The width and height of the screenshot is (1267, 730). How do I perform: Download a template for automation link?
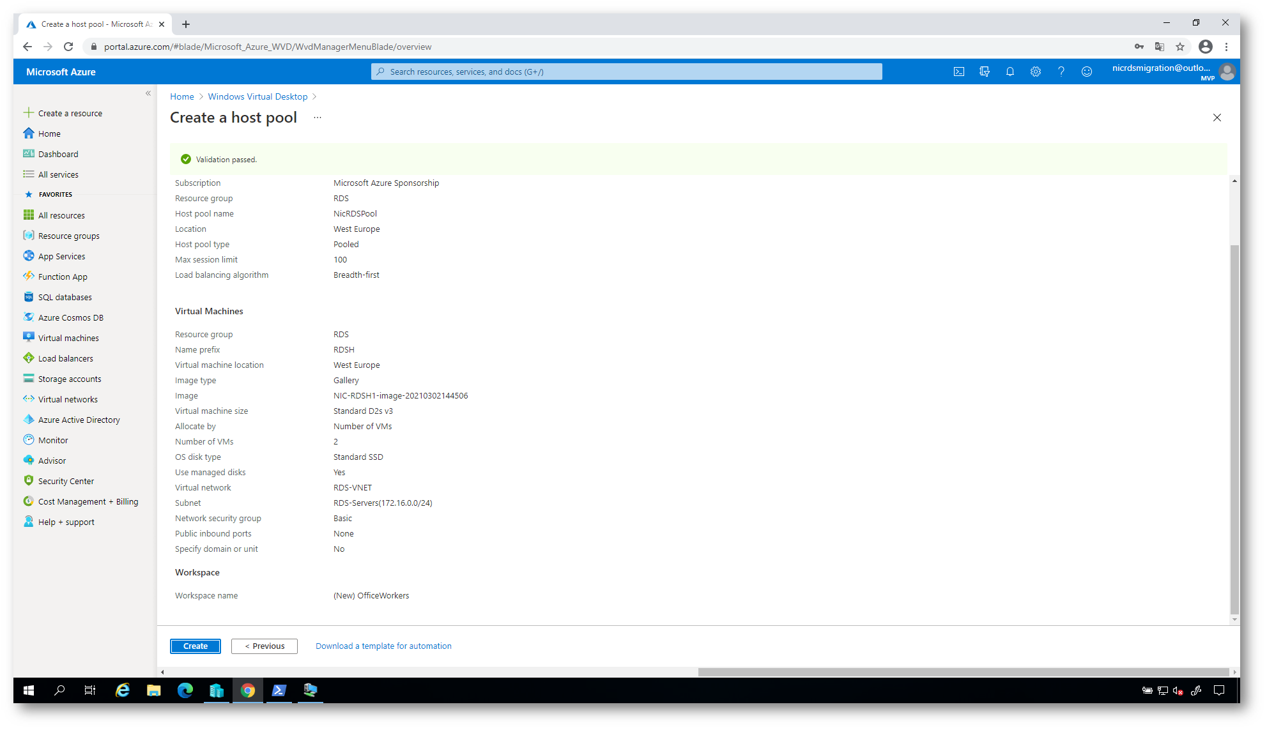[x=383, y=646]
